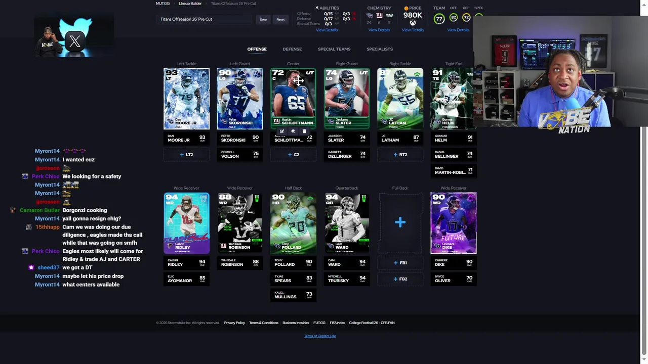The width and height of the screenshot is (648, 364).
Task: Select Jackson Slater right guard card
Action: 347,99
